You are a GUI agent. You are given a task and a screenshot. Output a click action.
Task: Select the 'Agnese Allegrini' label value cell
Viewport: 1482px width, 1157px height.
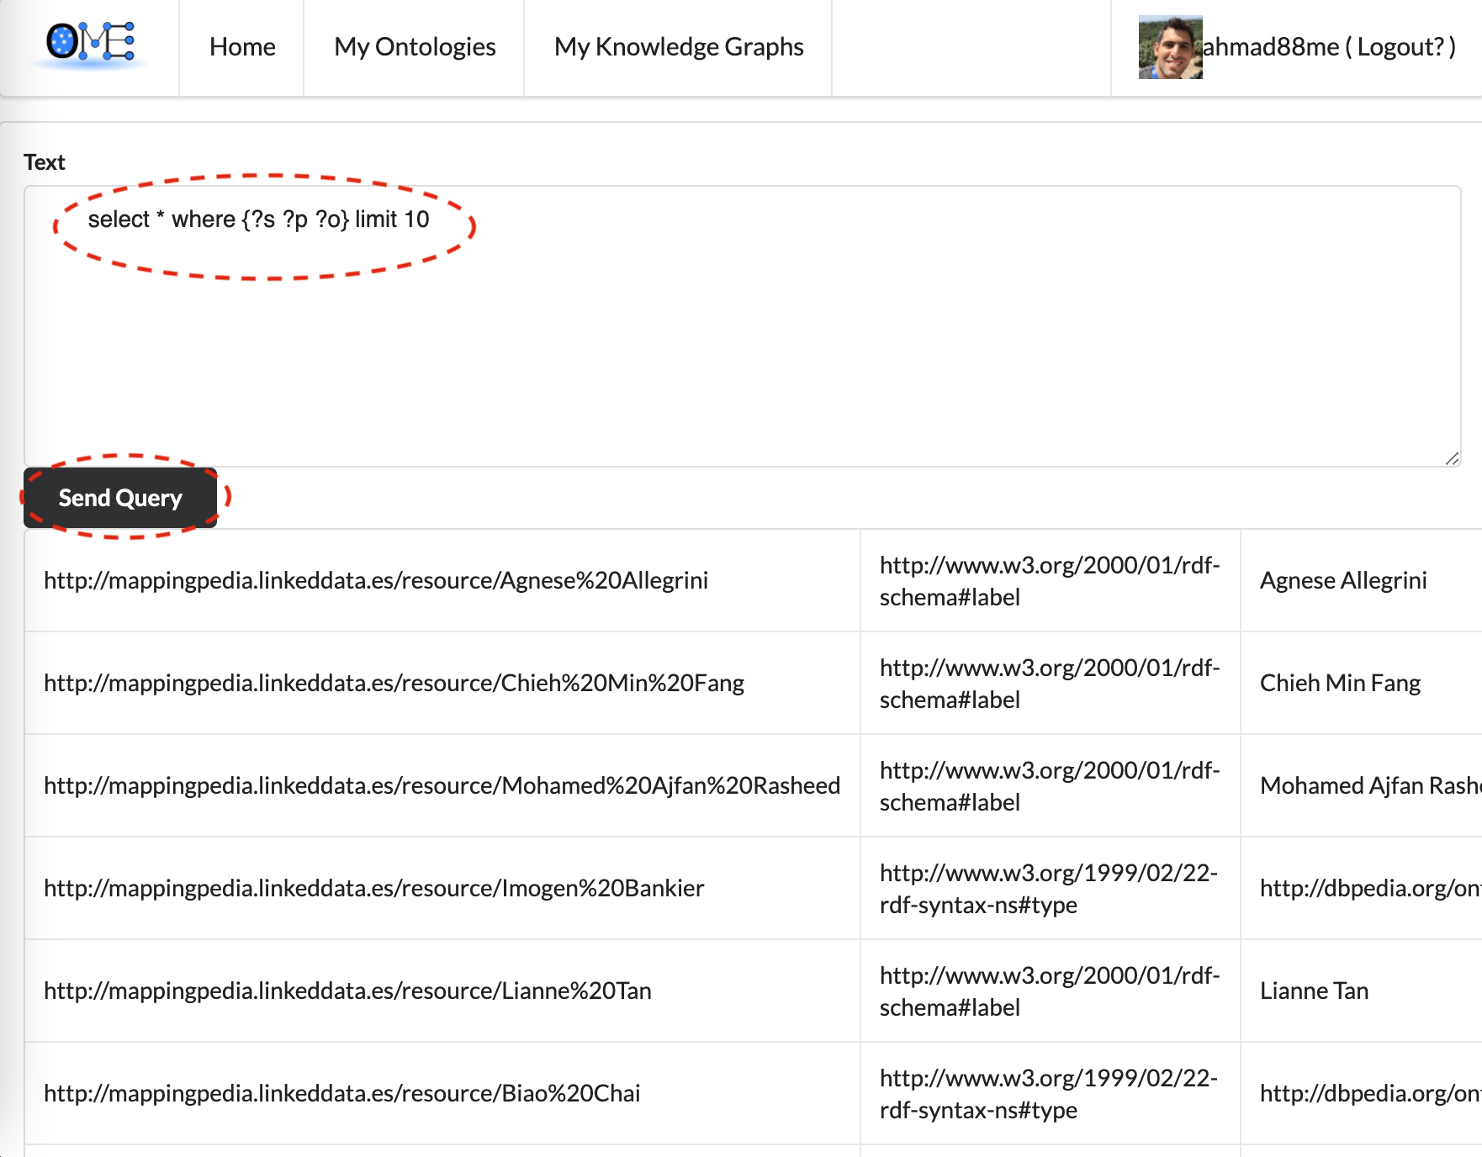[1343, 580]
